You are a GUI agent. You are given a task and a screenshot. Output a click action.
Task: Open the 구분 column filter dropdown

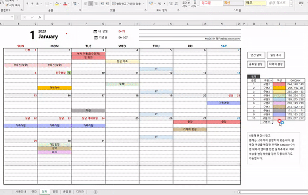coord(271,81)
